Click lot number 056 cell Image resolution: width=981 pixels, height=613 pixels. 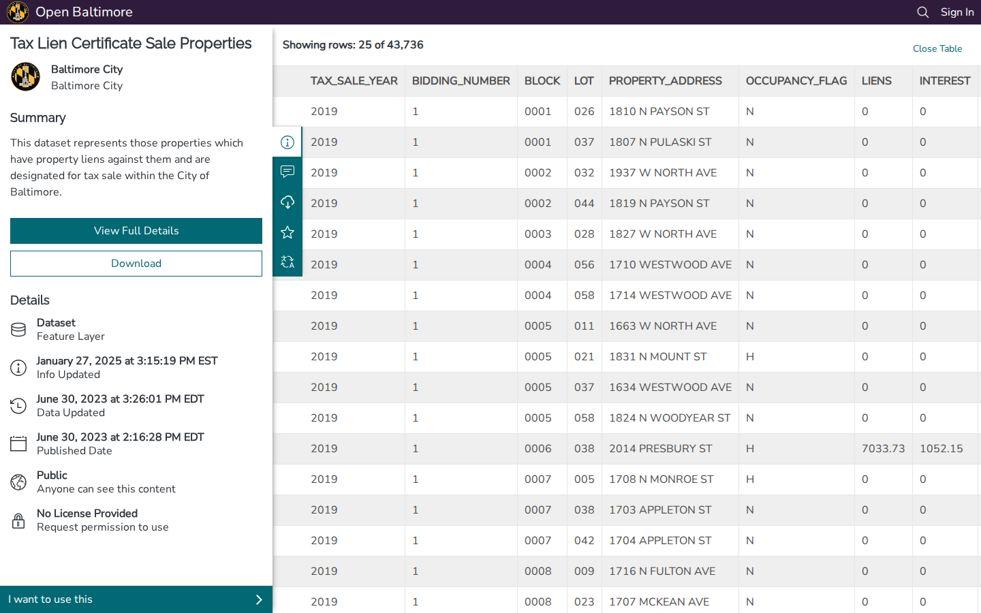point(585,265)
